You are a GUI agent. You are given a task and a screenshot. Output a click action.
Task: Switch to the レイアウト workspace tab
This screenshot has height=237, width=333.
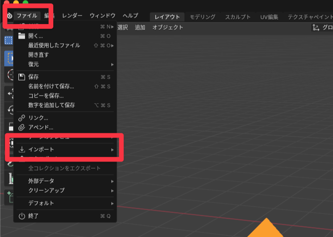pos(167,17)
